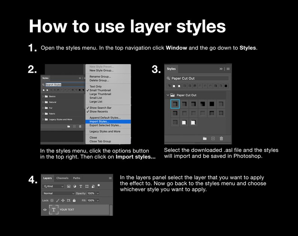Viewport: 298px width, 236px height.
Task: Switch to the Channels tab
Action: pos(62,178)
